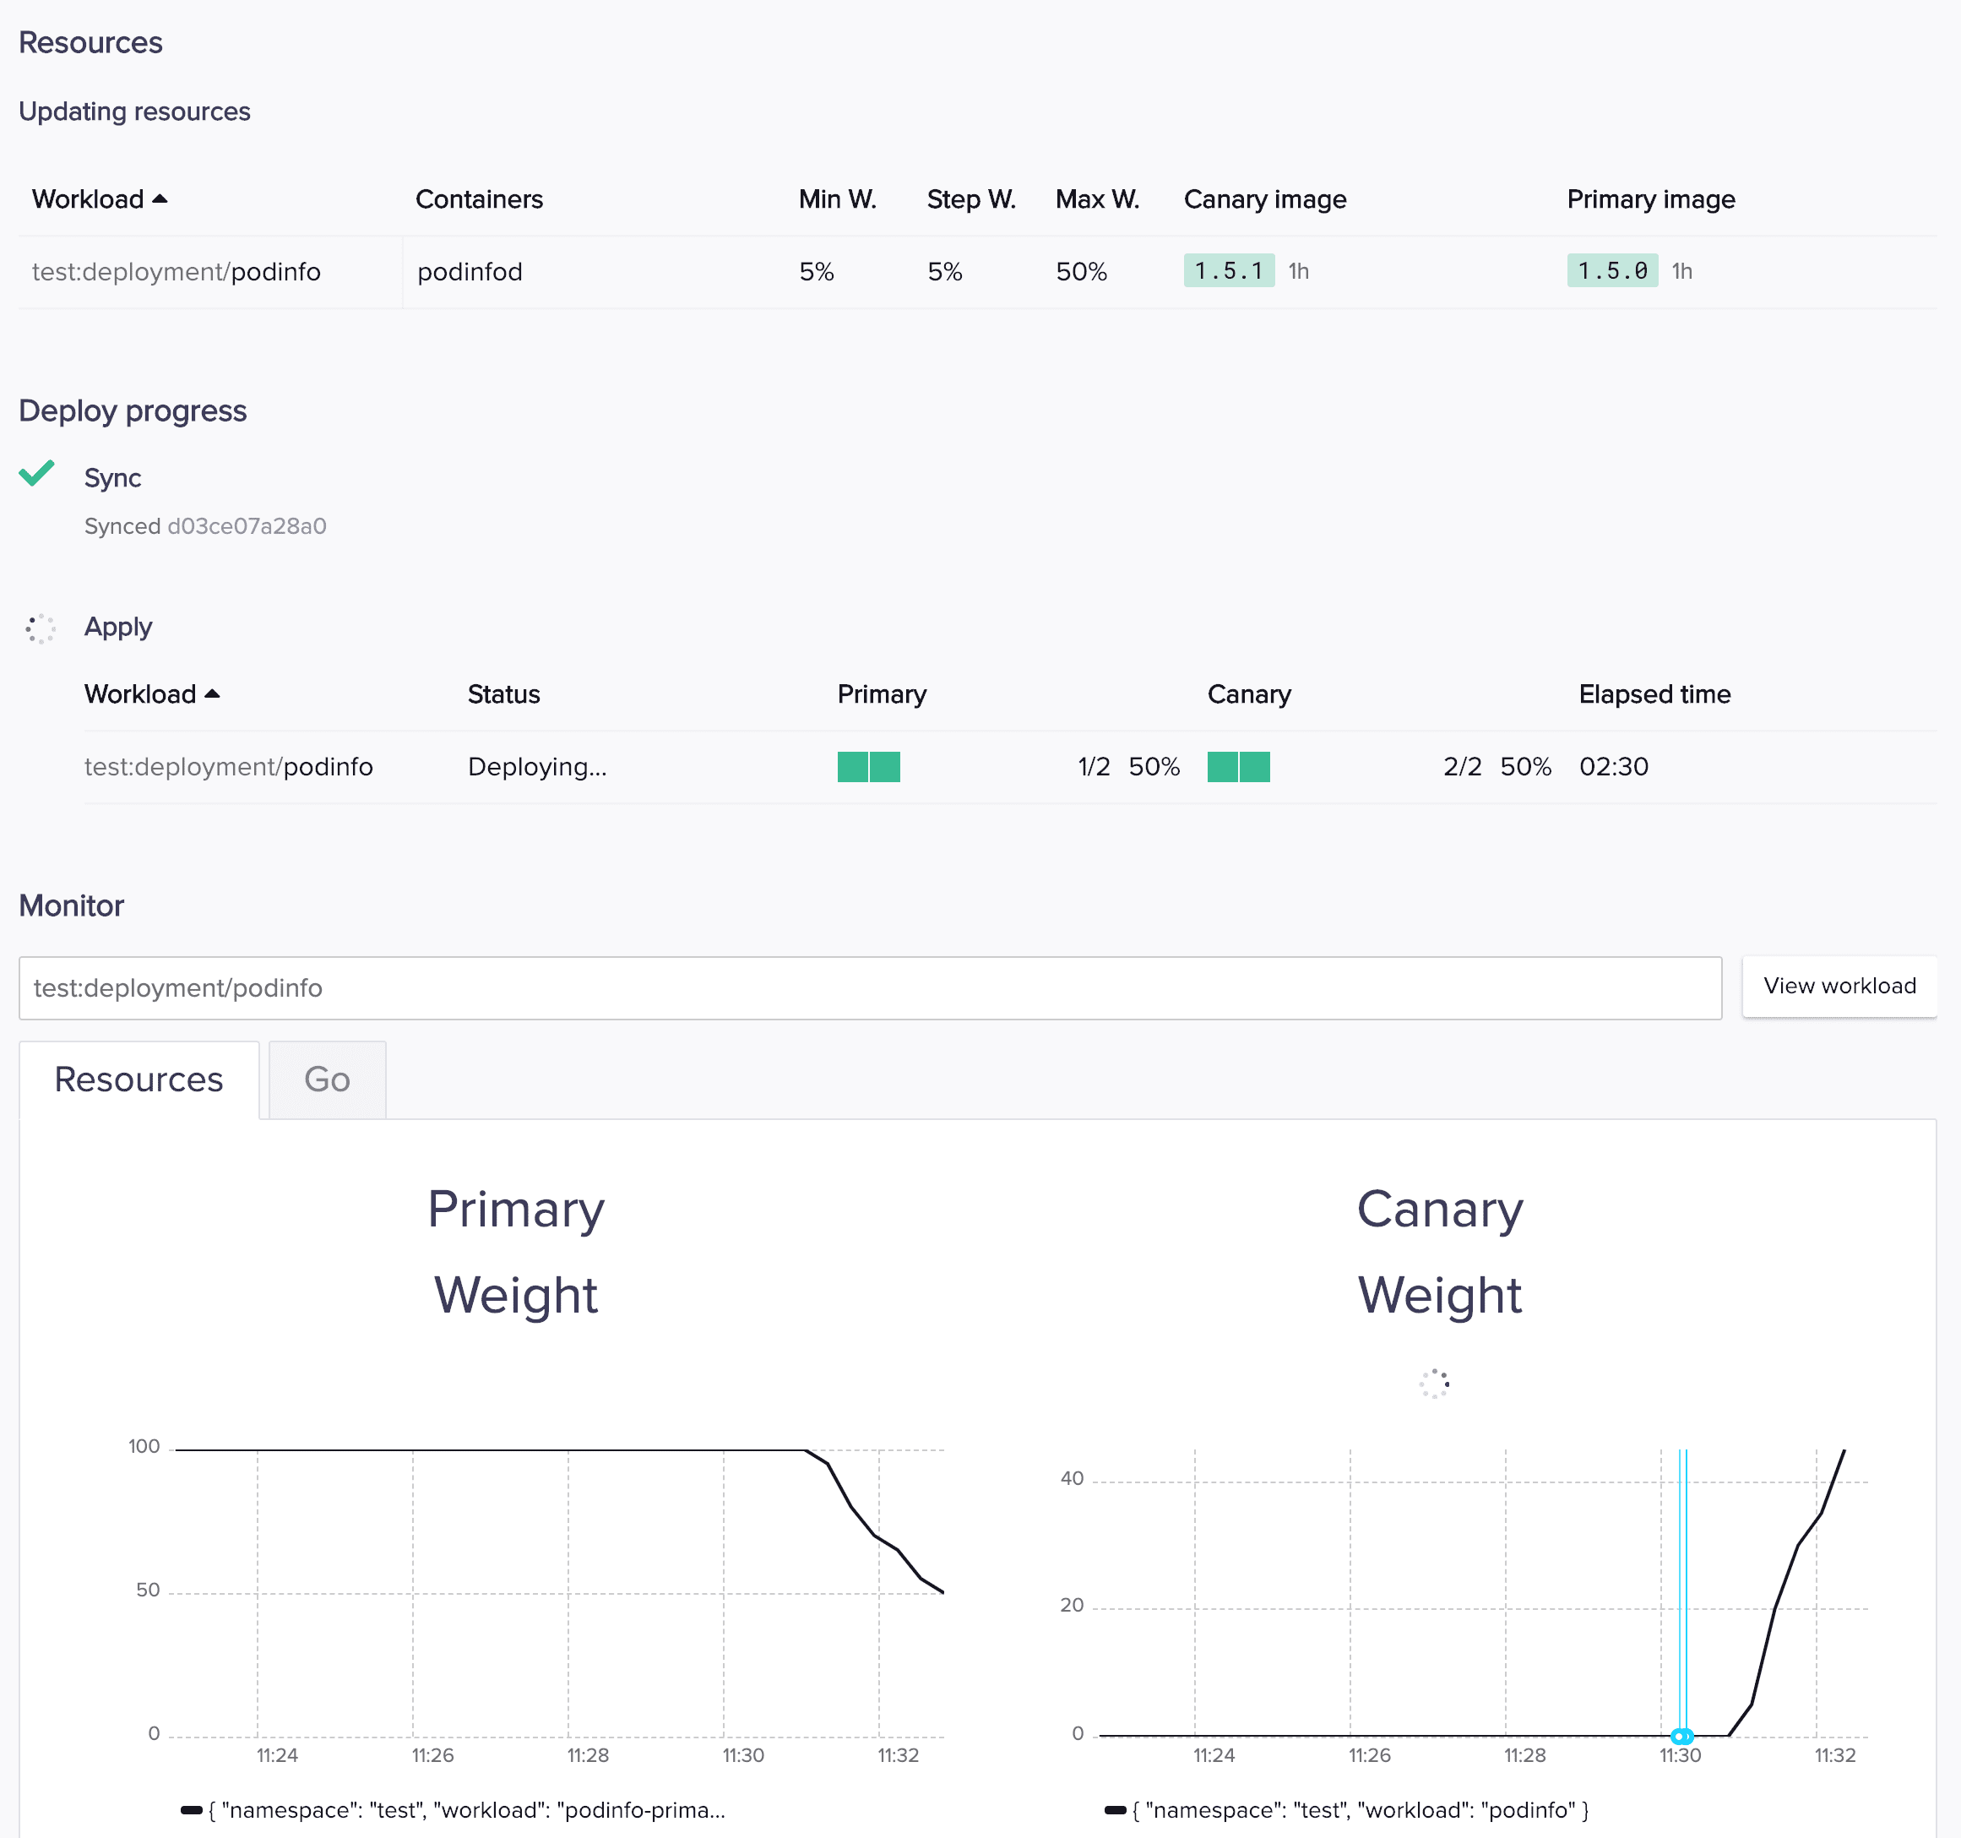This screenshot has height=1838, width=1961.
Task: Sort resources table by Workload arrow
Action: (160, 199)
